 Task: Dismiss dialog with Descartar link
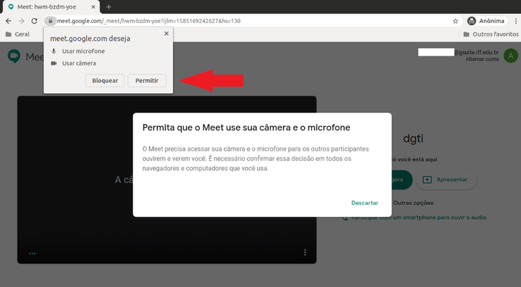click(364, 203)
